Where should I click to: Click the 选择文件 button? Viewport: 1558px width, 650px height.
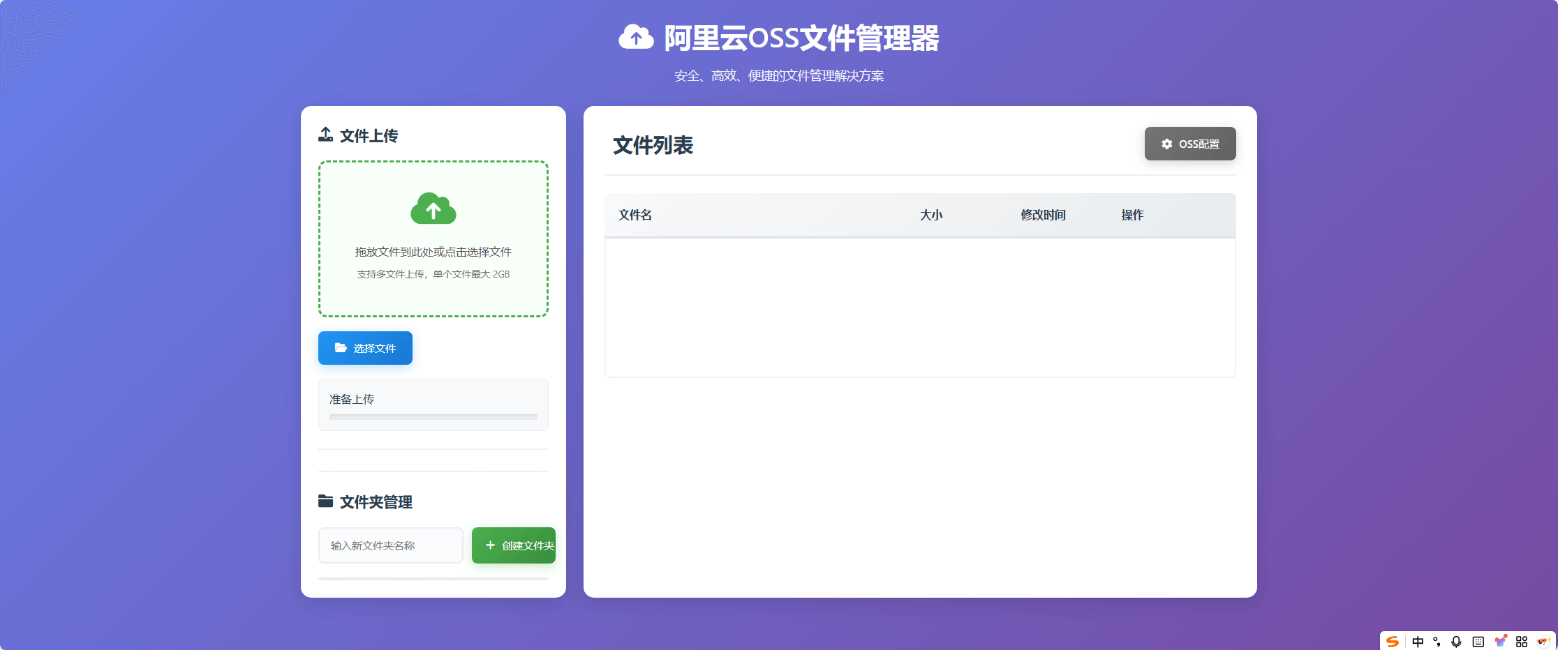(x=365, y=347)
